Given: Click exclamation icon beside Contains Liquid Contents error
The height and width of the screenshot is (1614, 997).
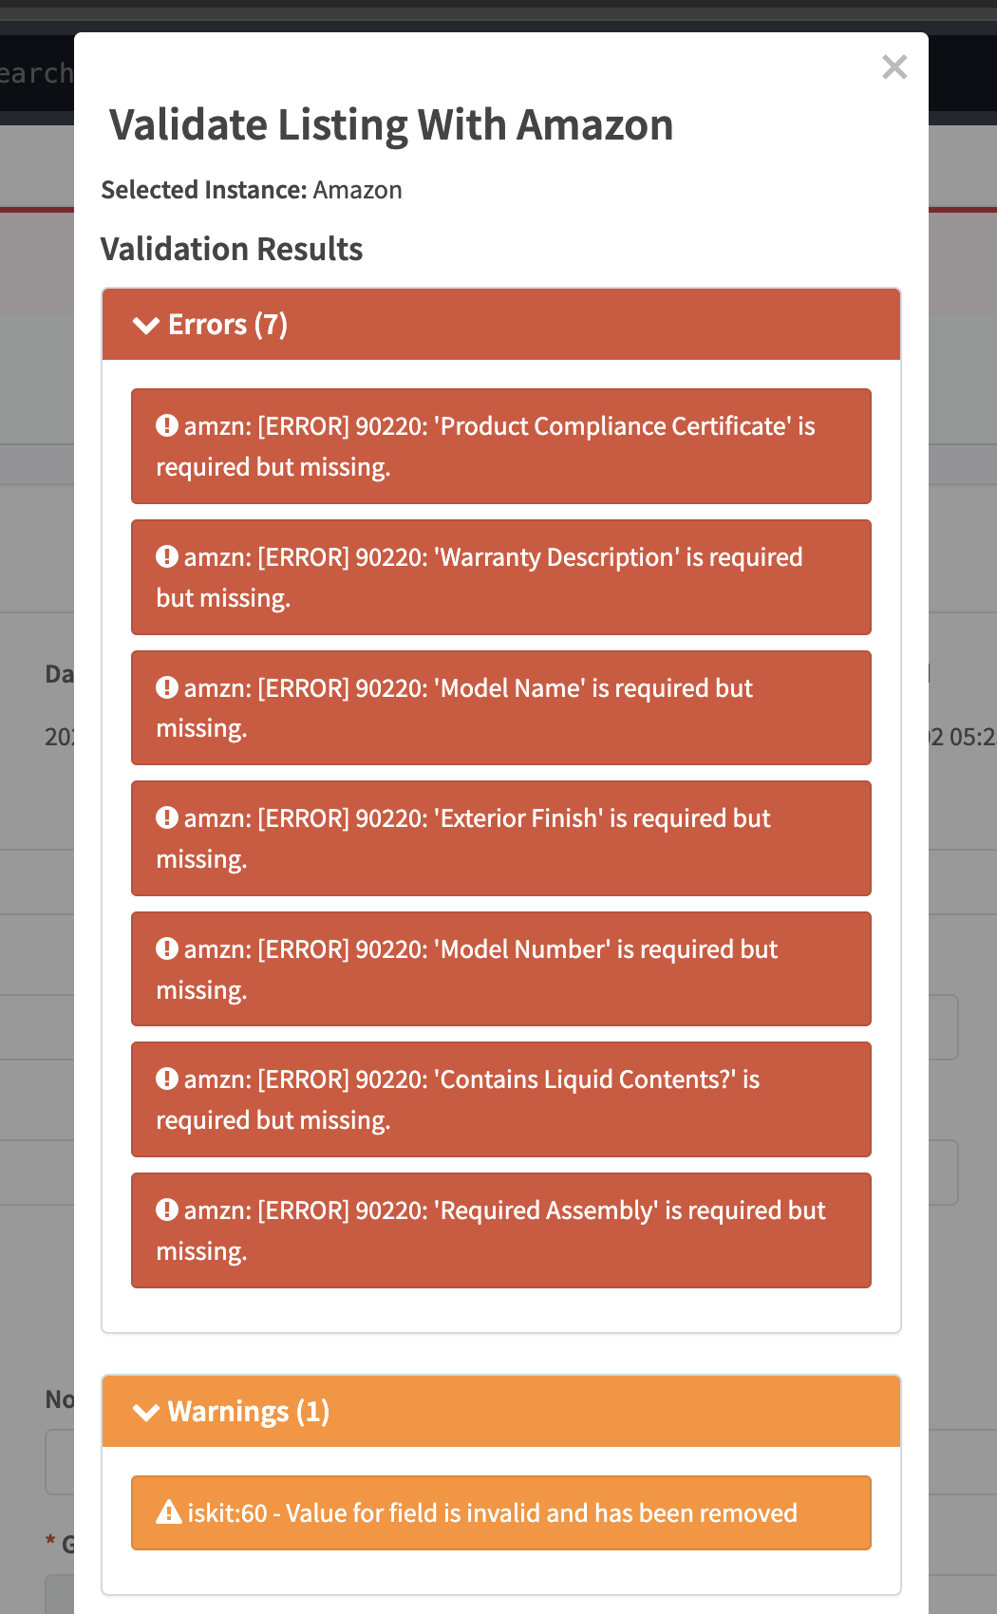Looking at the screenshot, I should coord(167,1079).
